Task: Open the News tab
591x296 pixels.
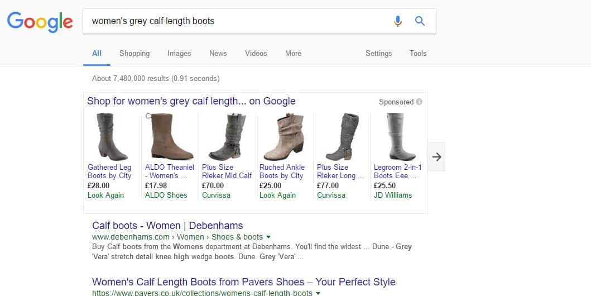Action: tap(218, 54)
